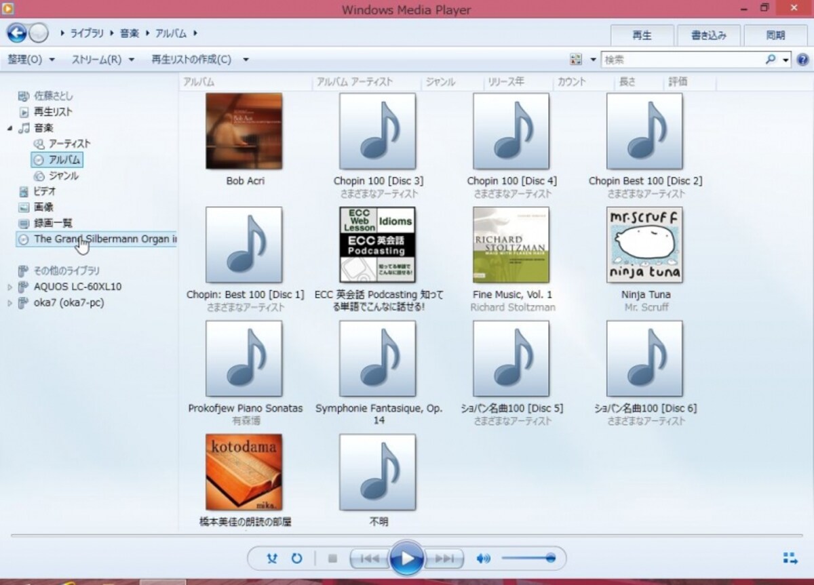Open その他のライブラリ in the sidebar
814x585 pixels.
coord(66,270)
